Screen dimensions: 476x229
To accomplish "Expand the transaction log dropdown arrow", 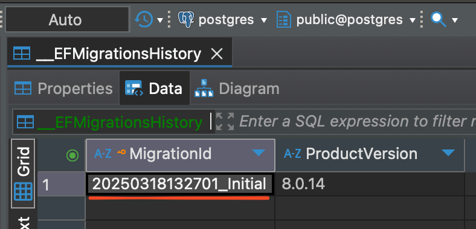I will click(x=160, y=20).
